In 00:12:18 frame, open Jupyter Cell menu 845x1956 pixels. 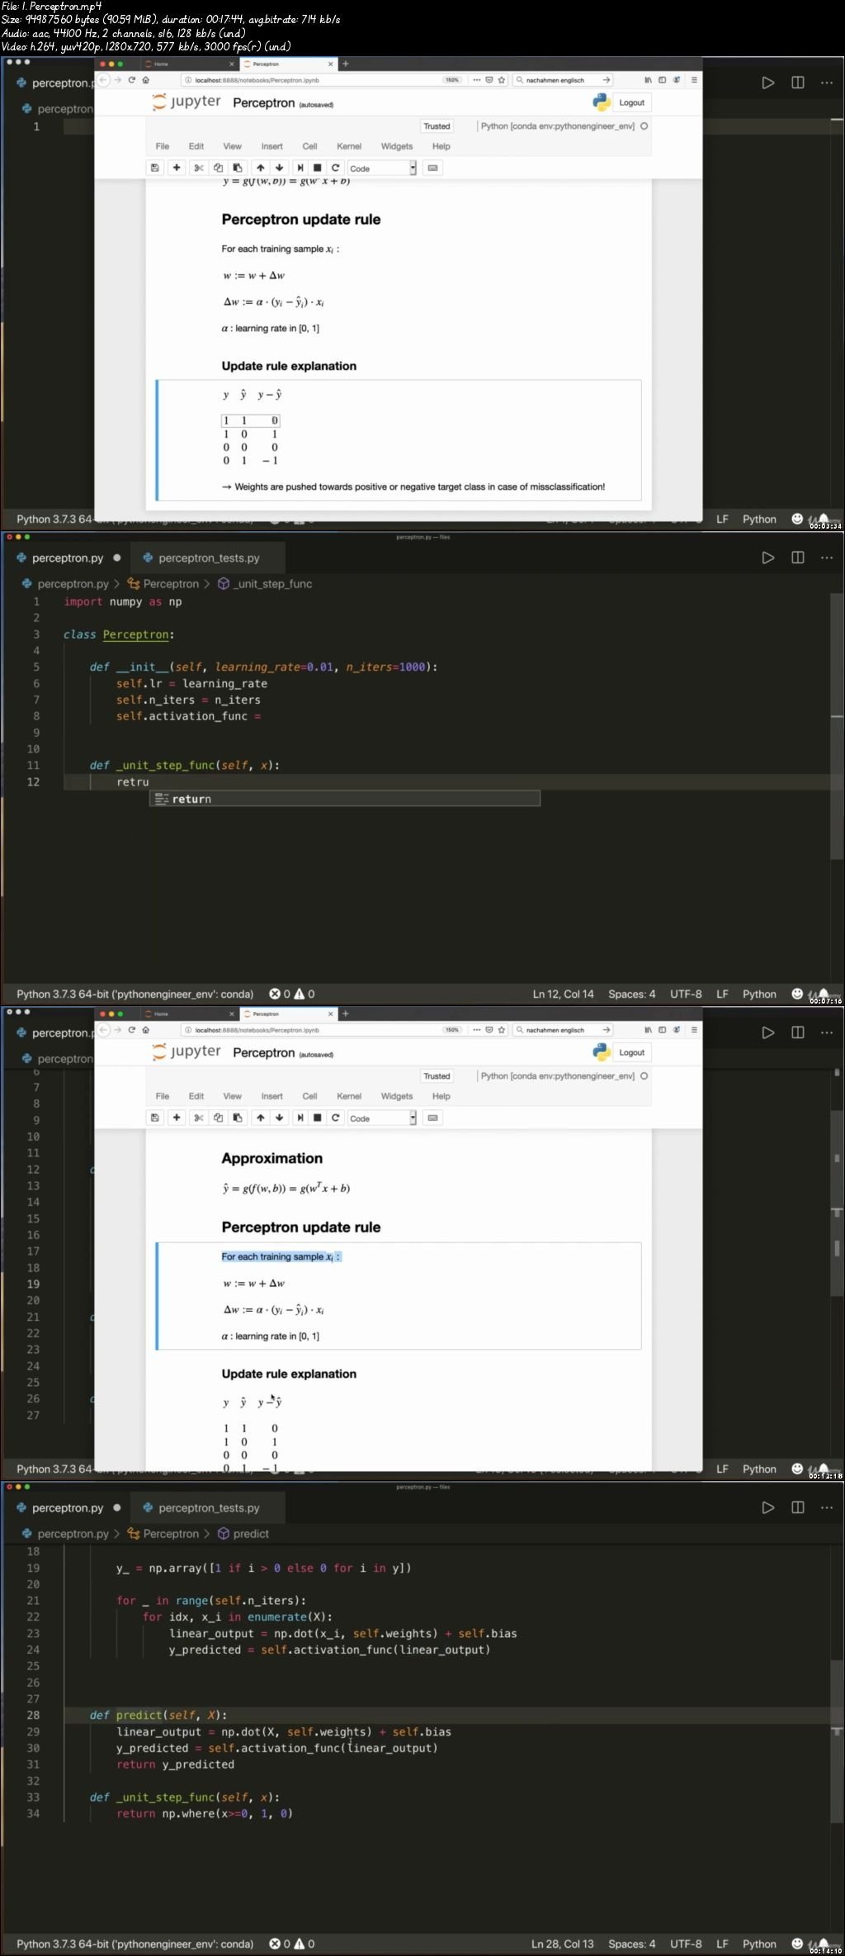pyautogui.click(x=310, y=1096)
